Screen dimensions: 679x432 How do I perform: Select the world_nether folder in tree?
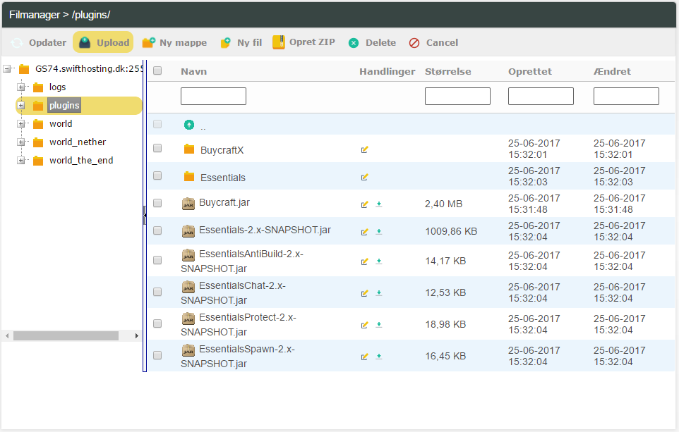click(x=78, y=142)
